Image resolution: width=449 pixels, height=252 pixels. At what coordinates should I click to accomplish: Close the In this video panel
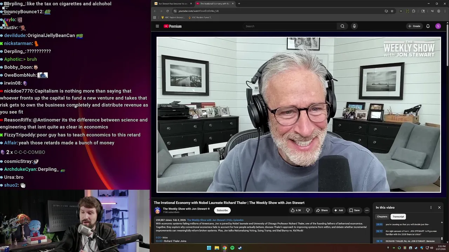tap(439, 208)
